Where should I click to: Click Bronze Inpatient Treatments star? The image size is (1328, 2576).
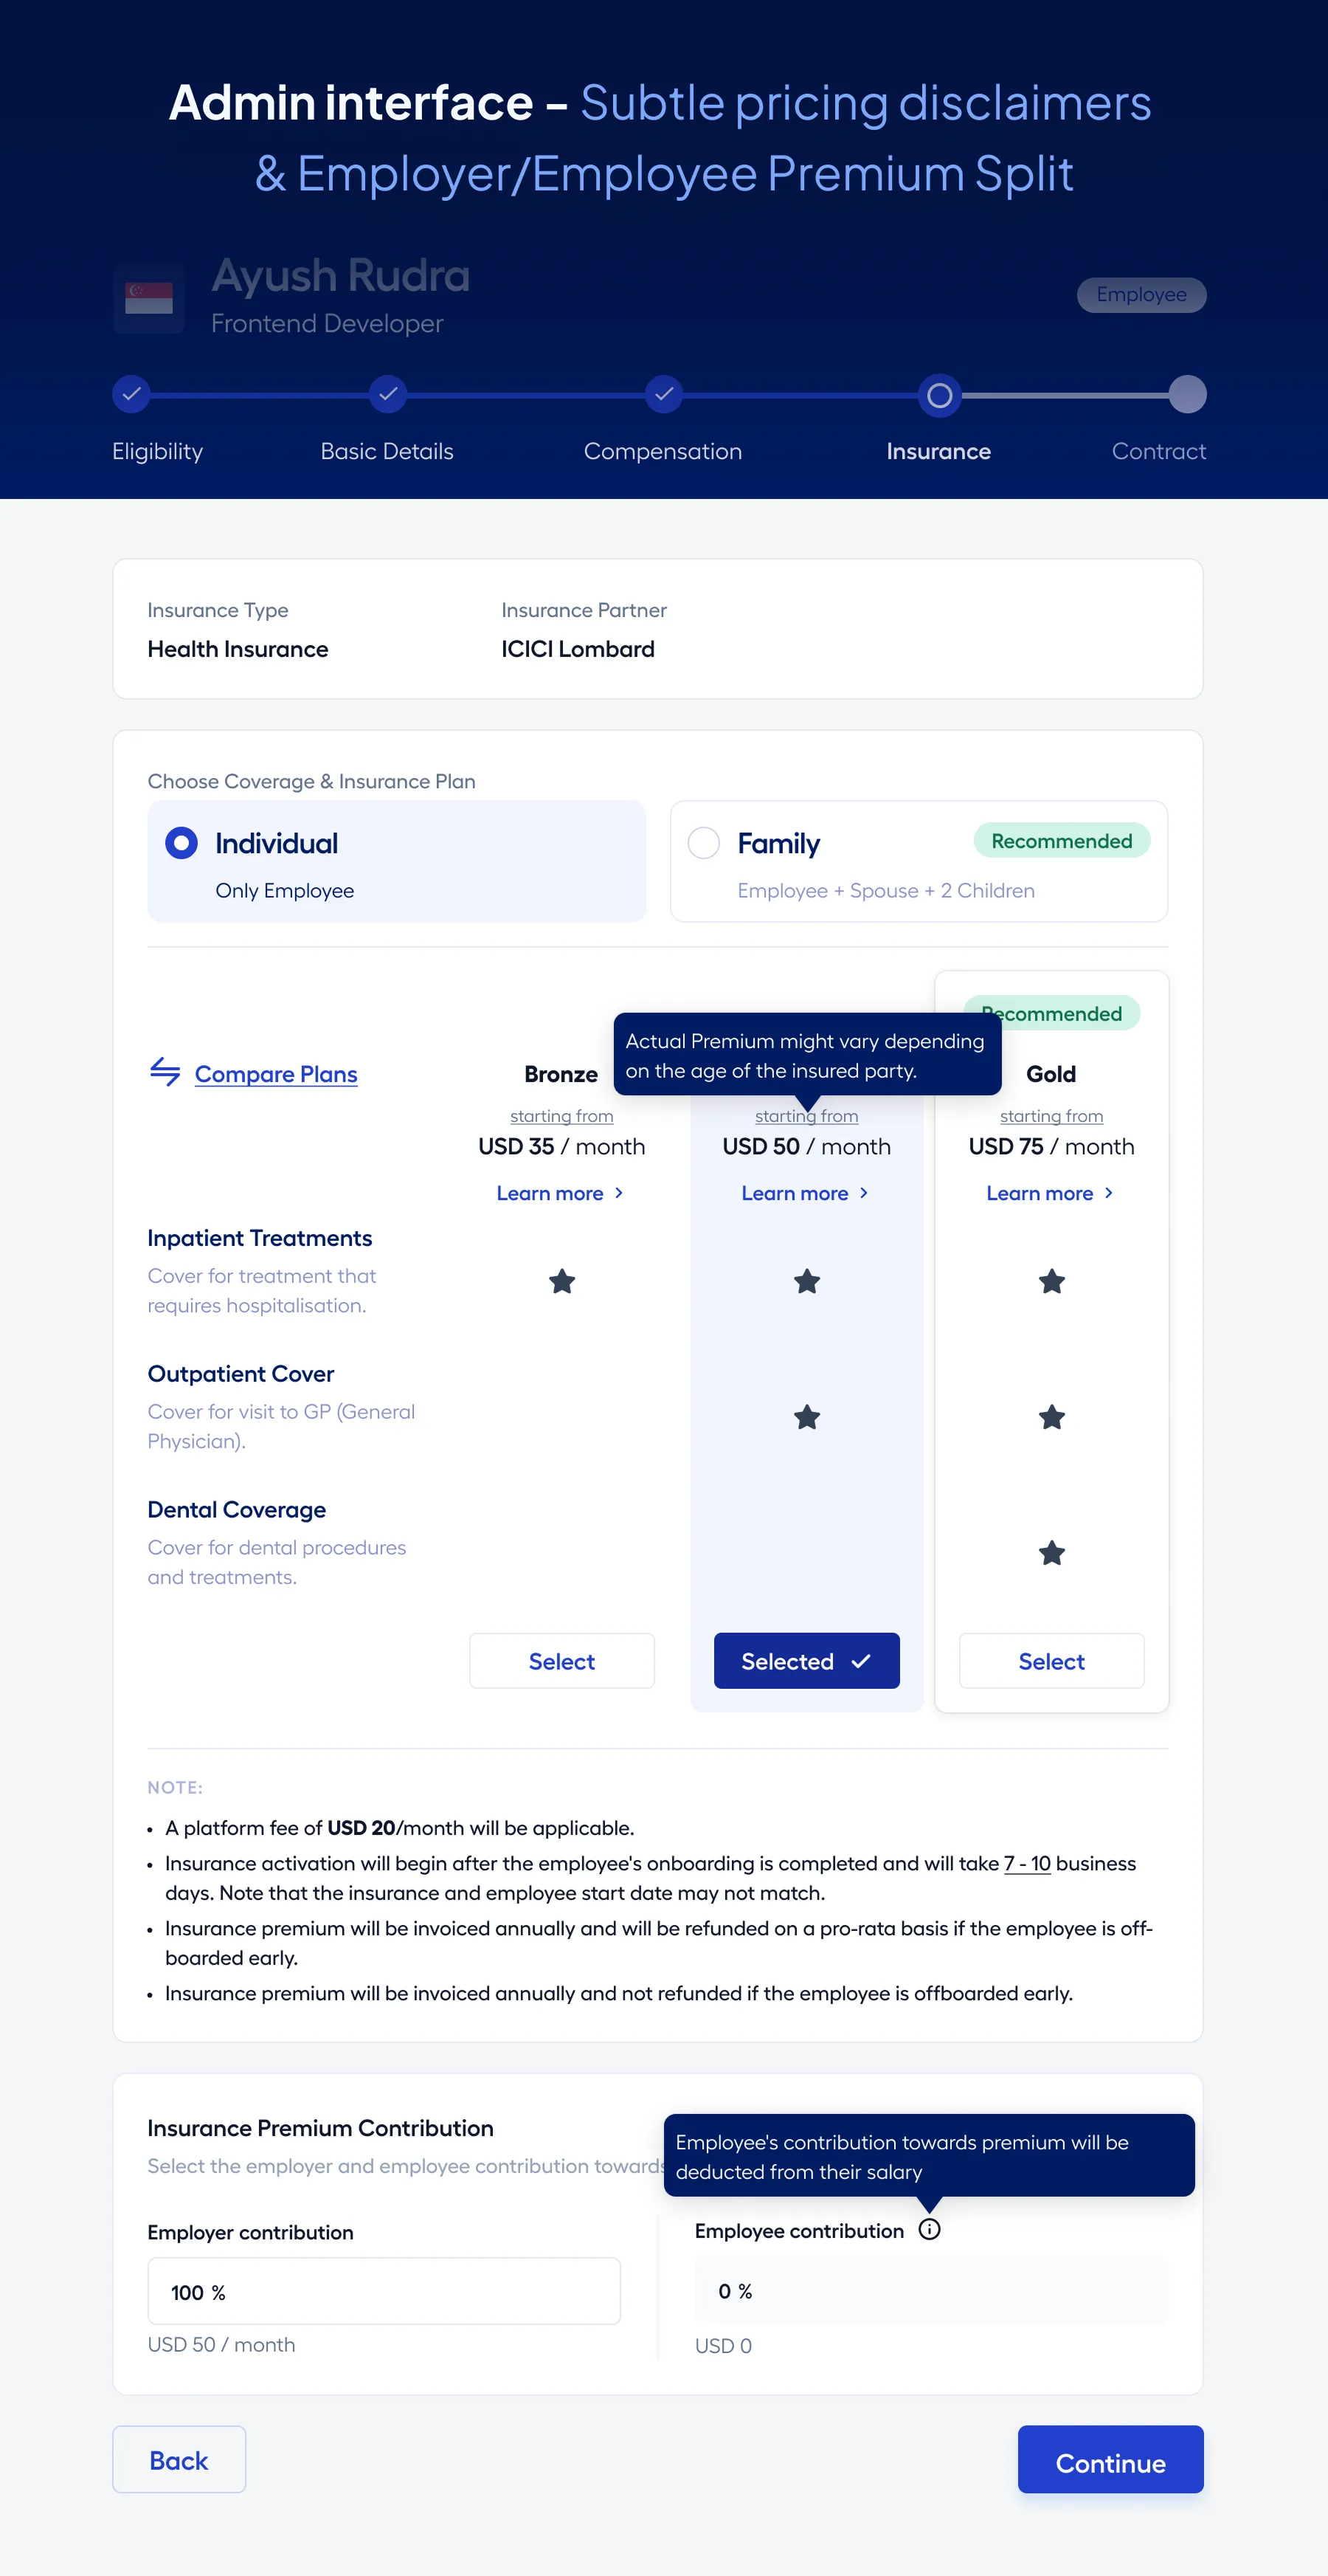tap(561, 1281)
